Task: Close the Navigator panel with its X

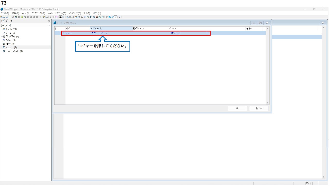Action: [49, 21]
